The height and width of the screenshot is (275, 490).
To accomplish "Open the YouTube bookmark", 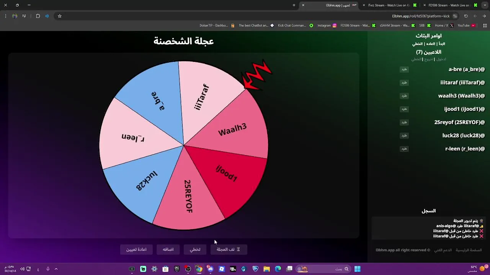I will 466,26.
